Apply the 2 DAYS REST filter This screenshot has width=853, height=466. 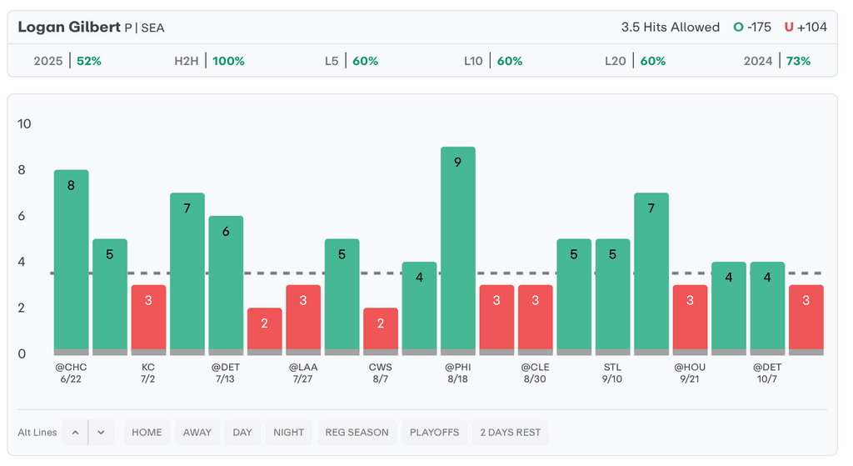pyautogui.click(x=511, y=433)
